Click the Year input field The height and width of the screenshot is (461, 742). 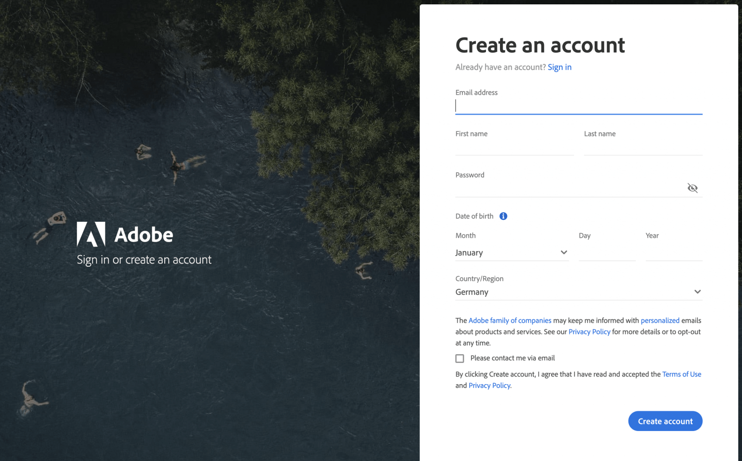pyautogui.click(x=673, y=253)
